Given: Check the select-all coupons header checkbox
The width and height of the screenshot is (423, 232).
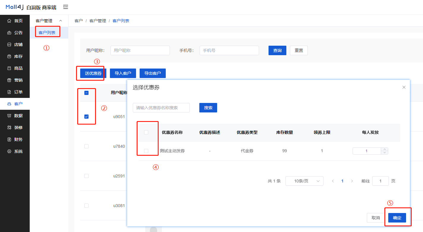Looking at the screenshot, I should coord(146,132).
